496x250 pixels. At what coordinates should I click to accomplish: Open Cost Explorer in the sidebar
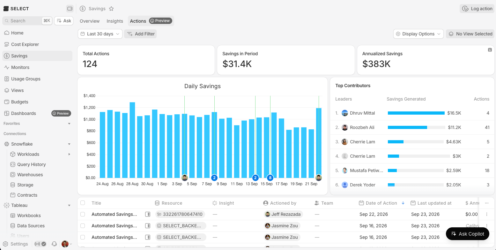click(x=37, y=44)
